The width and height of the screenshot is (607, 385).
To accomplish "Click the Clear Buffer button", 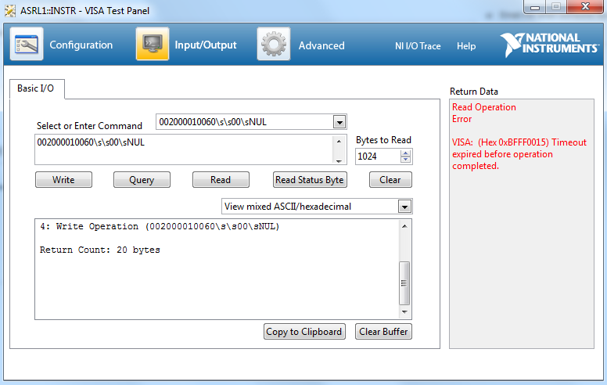I will 383,332.
